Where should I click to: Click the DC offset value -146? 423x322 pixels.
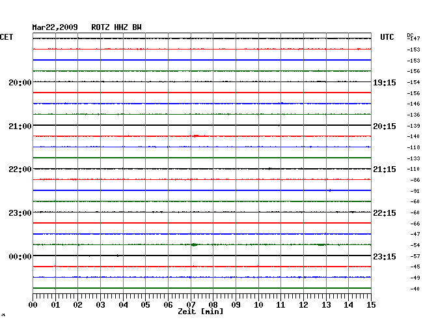point(413,104)
